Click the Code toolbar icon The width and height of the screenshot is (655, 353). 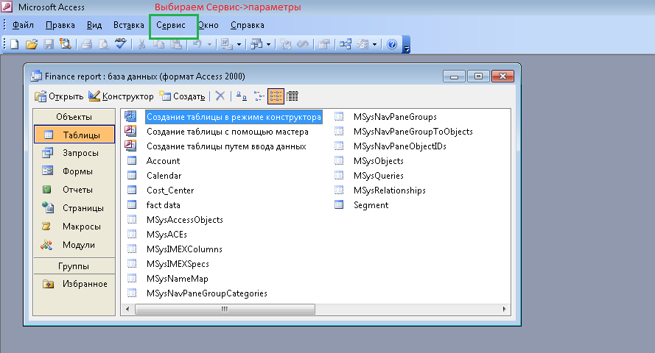(286, 44)
